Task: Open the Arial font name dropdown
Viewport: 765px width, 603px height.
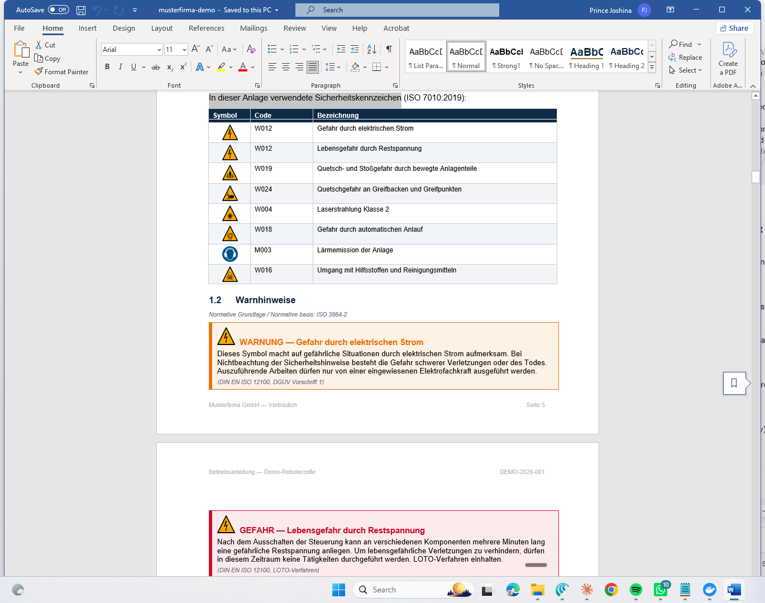Action: (x=159, y=50)
